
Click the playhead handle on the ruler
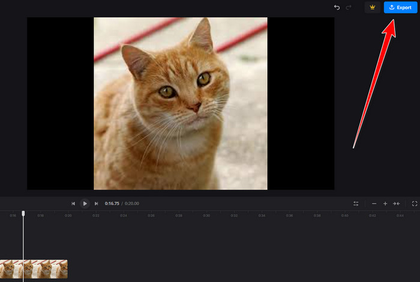tap(23, 213)
